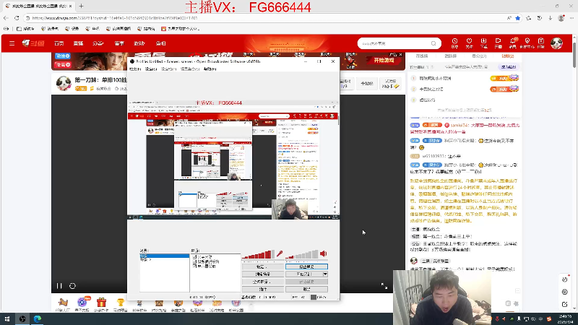578x325 pixels.
Task: Click the browser profile icon in toolbar
Action: coord(561,17)
